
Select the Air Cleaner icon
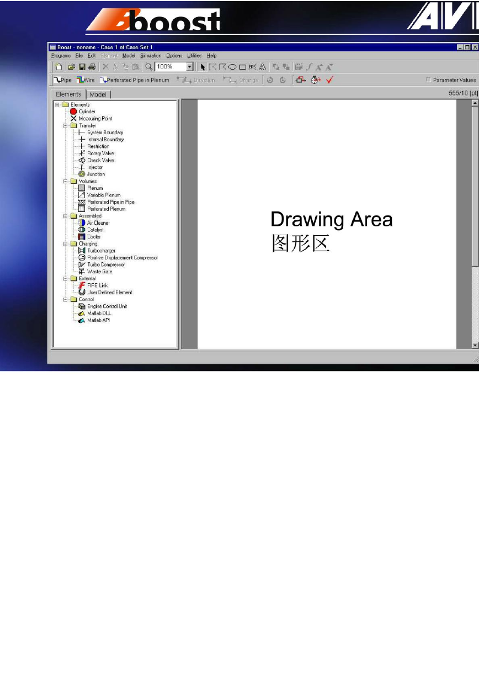pos(82,223)
